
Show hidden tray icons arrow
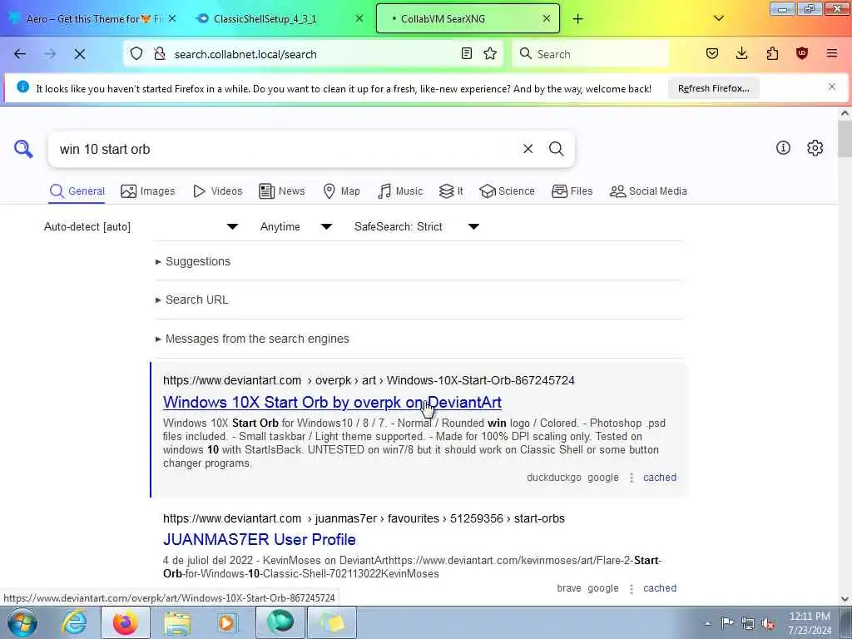coord(707,623)
